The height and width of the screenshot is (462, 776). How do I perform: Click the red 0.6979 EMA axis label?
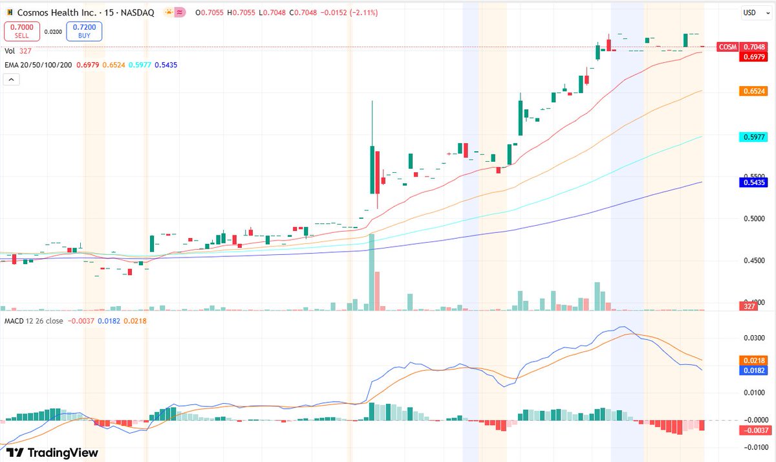[753, 56]
